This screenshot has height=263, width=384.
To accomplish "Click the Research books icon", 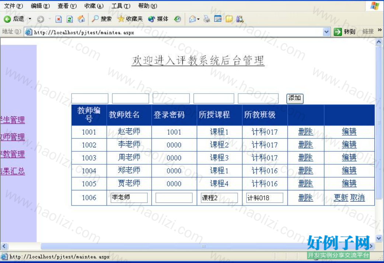I will [x=240, y=19].
